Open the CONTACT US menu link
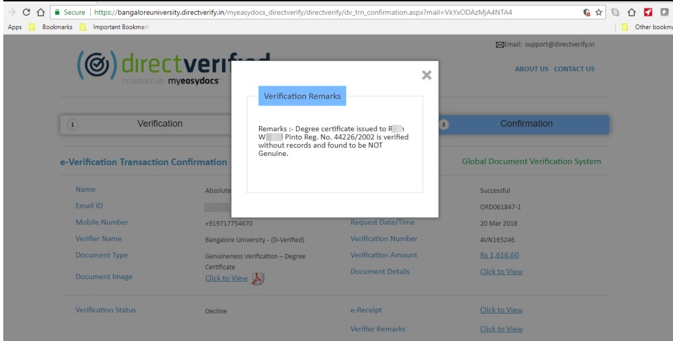The width and height of the screenshot is (673, 341). pos(574,69)
